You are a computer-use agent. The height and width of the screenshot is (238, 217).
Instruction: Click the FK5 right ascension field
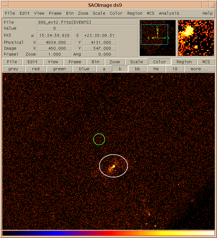[x=55, y=35]
